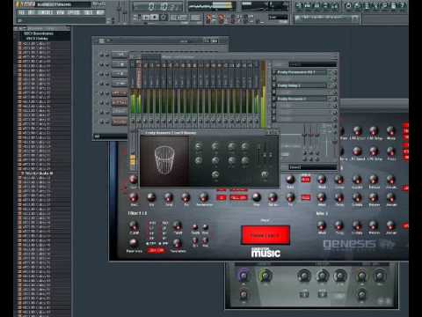
Task: Open the FILE menu
Action: click(21, 12)
